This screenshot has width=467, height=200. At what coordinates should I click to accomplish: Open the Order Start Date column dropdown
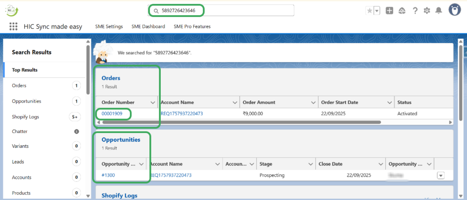pyautogui.click(x=390, y=102)
